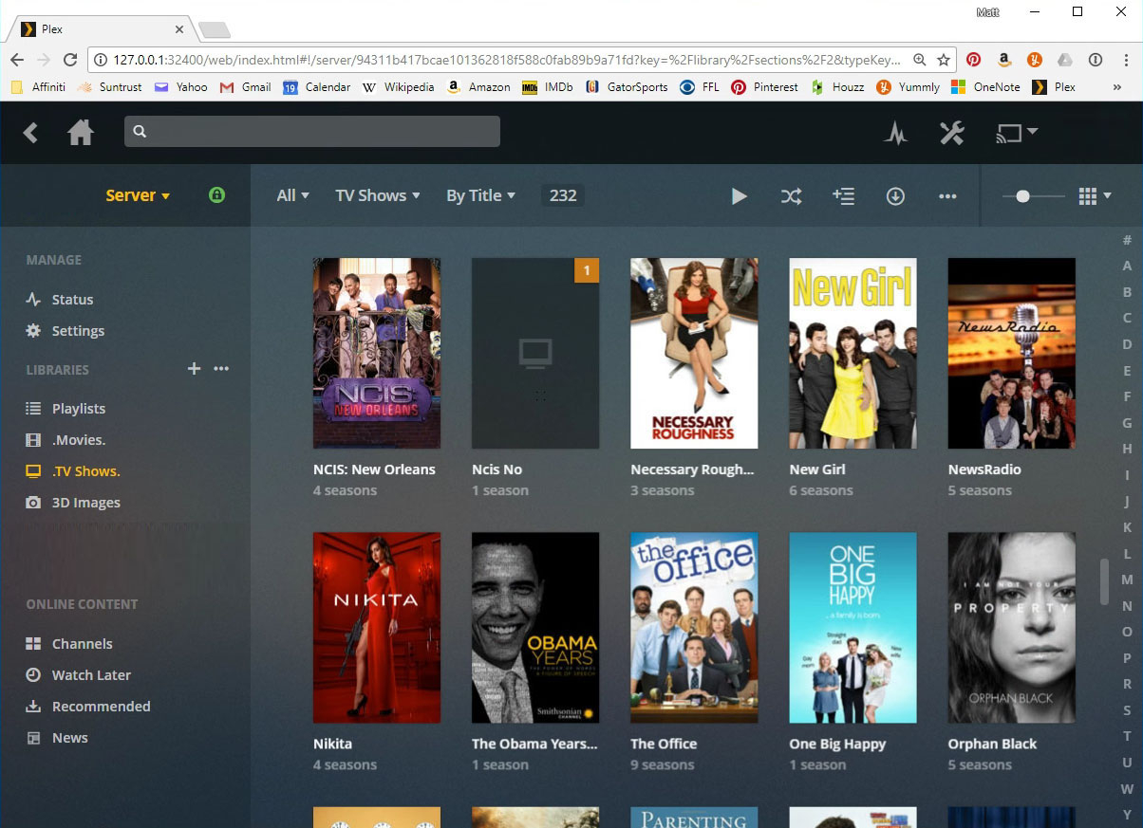Open the grid view mode dropdown
The height and width of the screenshot is (828, 1143).
click(1095, 196)
